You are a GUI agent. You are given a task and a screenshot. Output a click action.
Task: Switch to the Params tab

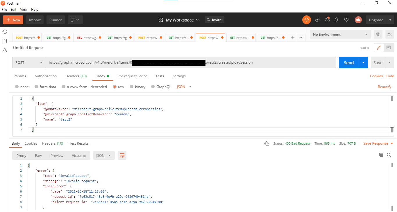(x=20, y=76)
